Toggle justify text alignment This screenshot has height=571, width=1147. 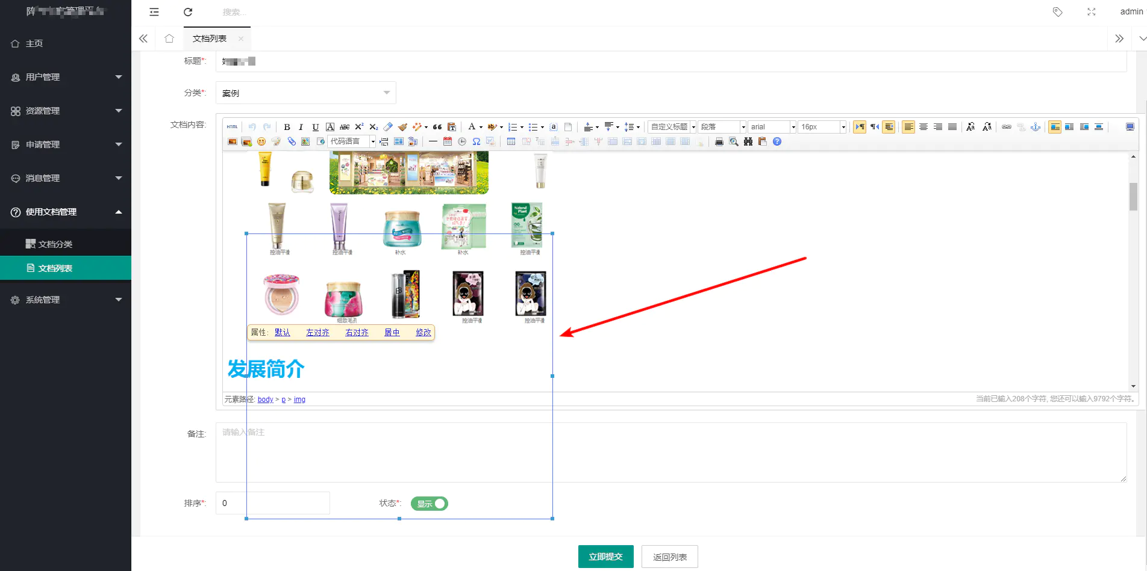952,127
